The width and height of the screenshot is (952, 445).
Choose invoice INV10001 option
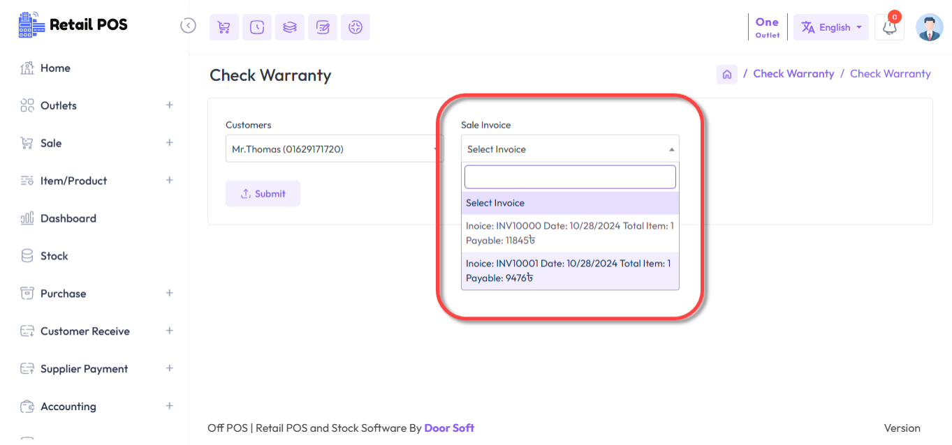pyautogui.click(x=569, y=271)
